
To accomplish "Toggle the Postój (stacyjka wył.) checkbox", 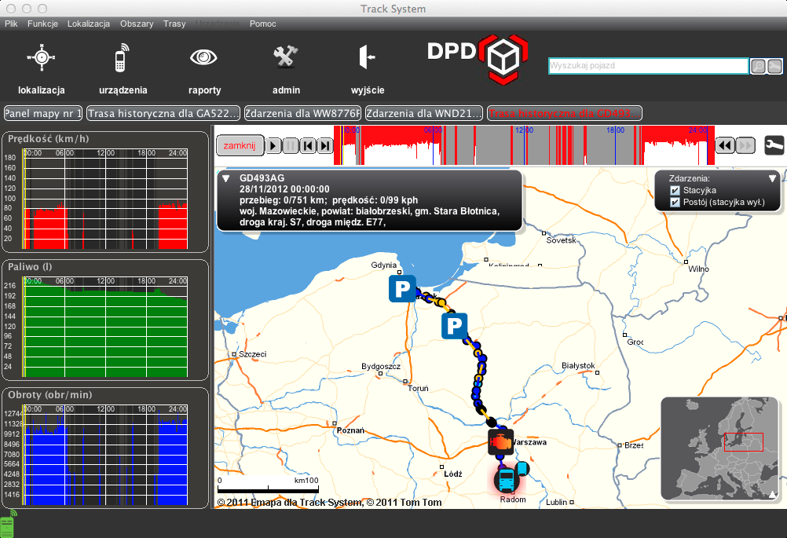I will click(x=675, y=203).
